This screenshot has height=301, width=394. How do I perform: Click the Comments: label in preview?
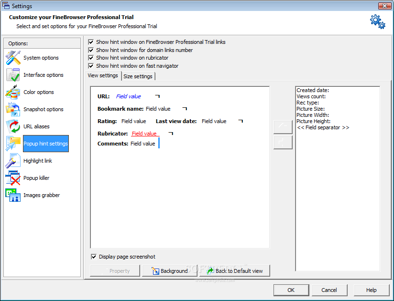click(x=113, y=144)
